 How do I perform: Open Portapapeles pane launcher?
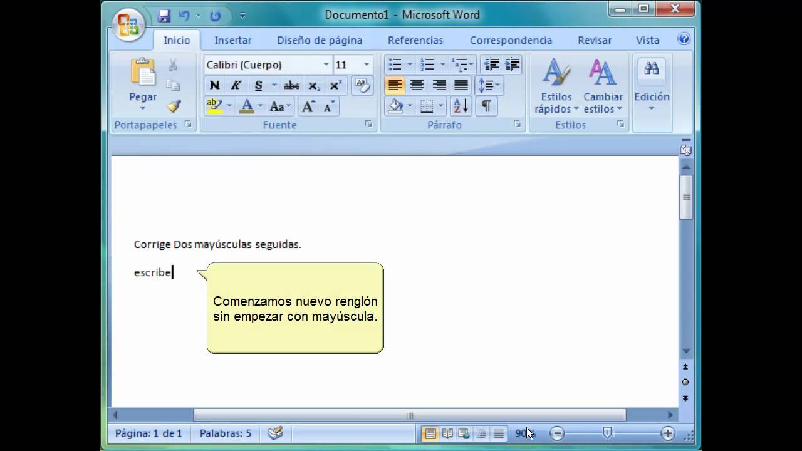pos(189,125)
